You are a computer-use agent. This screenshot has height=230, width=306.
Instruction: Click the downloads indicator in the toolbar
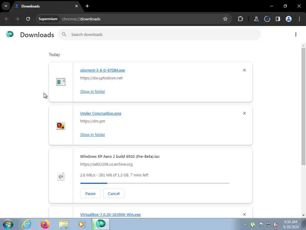[267, 19]
